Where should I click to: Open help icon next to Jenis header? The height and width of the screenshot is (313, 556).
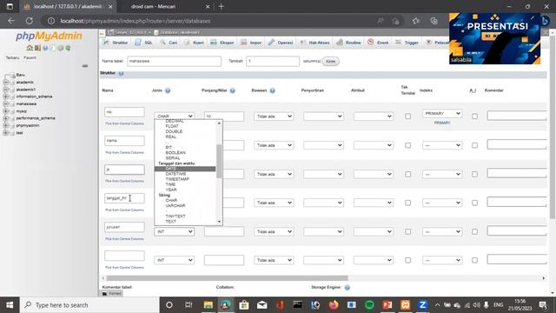(x=168, y=90)
